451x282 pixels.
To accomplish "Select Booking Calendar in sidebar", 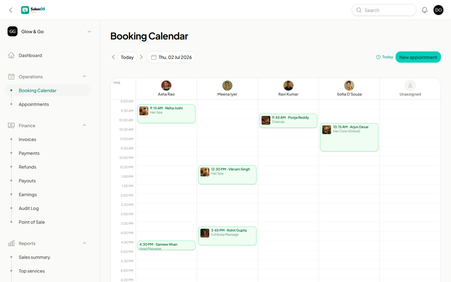I will coord(48,91).
